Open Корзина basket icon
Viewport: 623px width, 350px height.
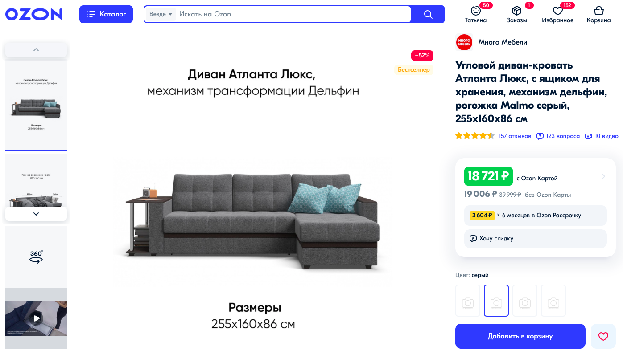pyautogui.click(x=598, y=11)
